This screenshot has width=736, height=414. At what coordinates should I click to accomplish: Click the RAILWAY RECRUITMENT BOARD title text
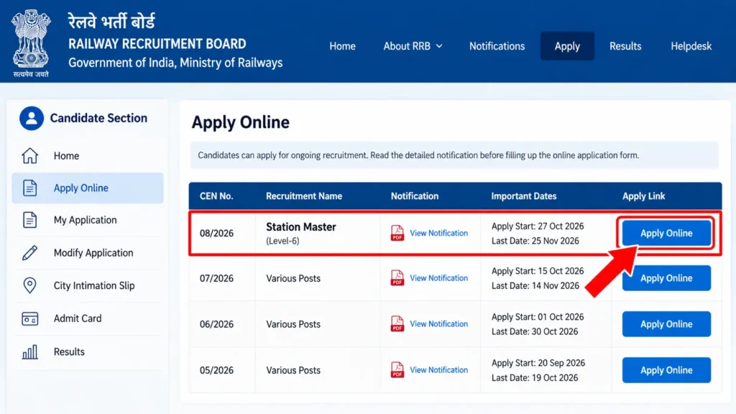tap(157, 44)
